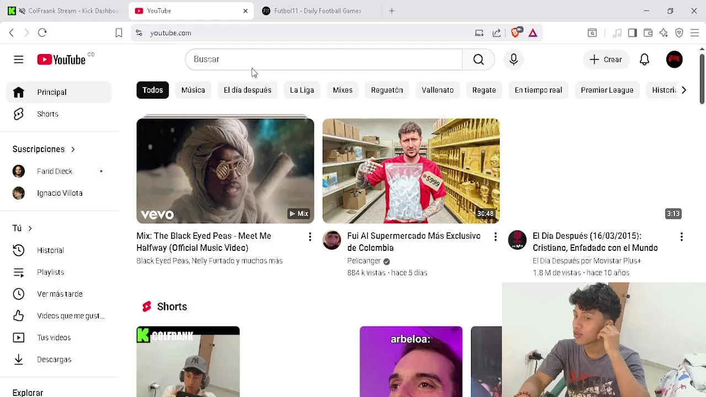
Task: Bookmark this page in the browser
Action: (x=119, y=33)
